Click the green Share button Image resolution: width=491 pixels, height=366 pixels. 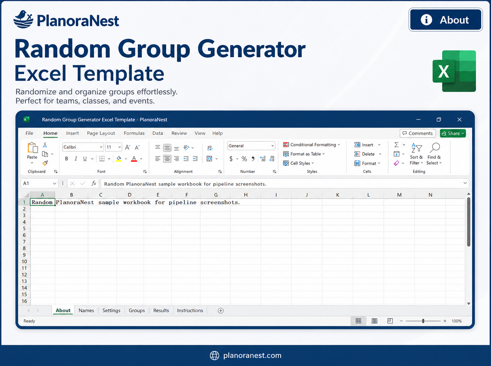[453, 133]
